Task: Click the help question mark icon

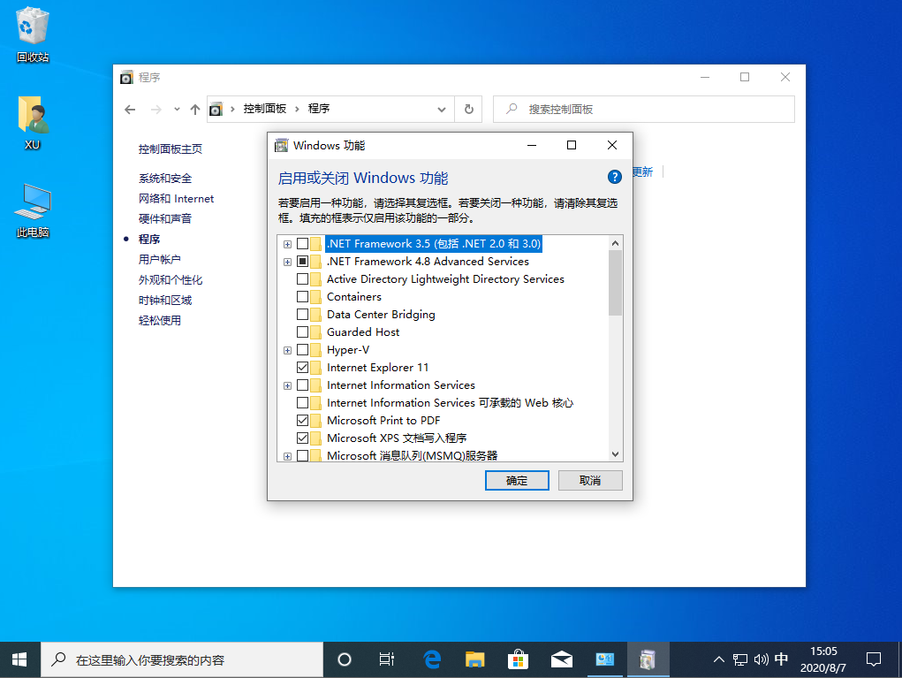Action: pos(614,177)
